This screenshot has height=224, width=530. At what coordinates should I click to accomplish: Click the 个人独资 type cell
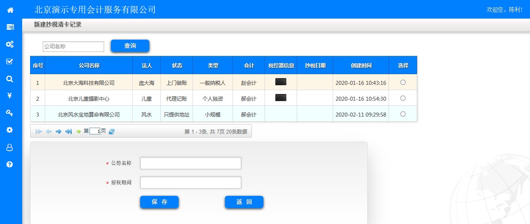coord(213,99)
